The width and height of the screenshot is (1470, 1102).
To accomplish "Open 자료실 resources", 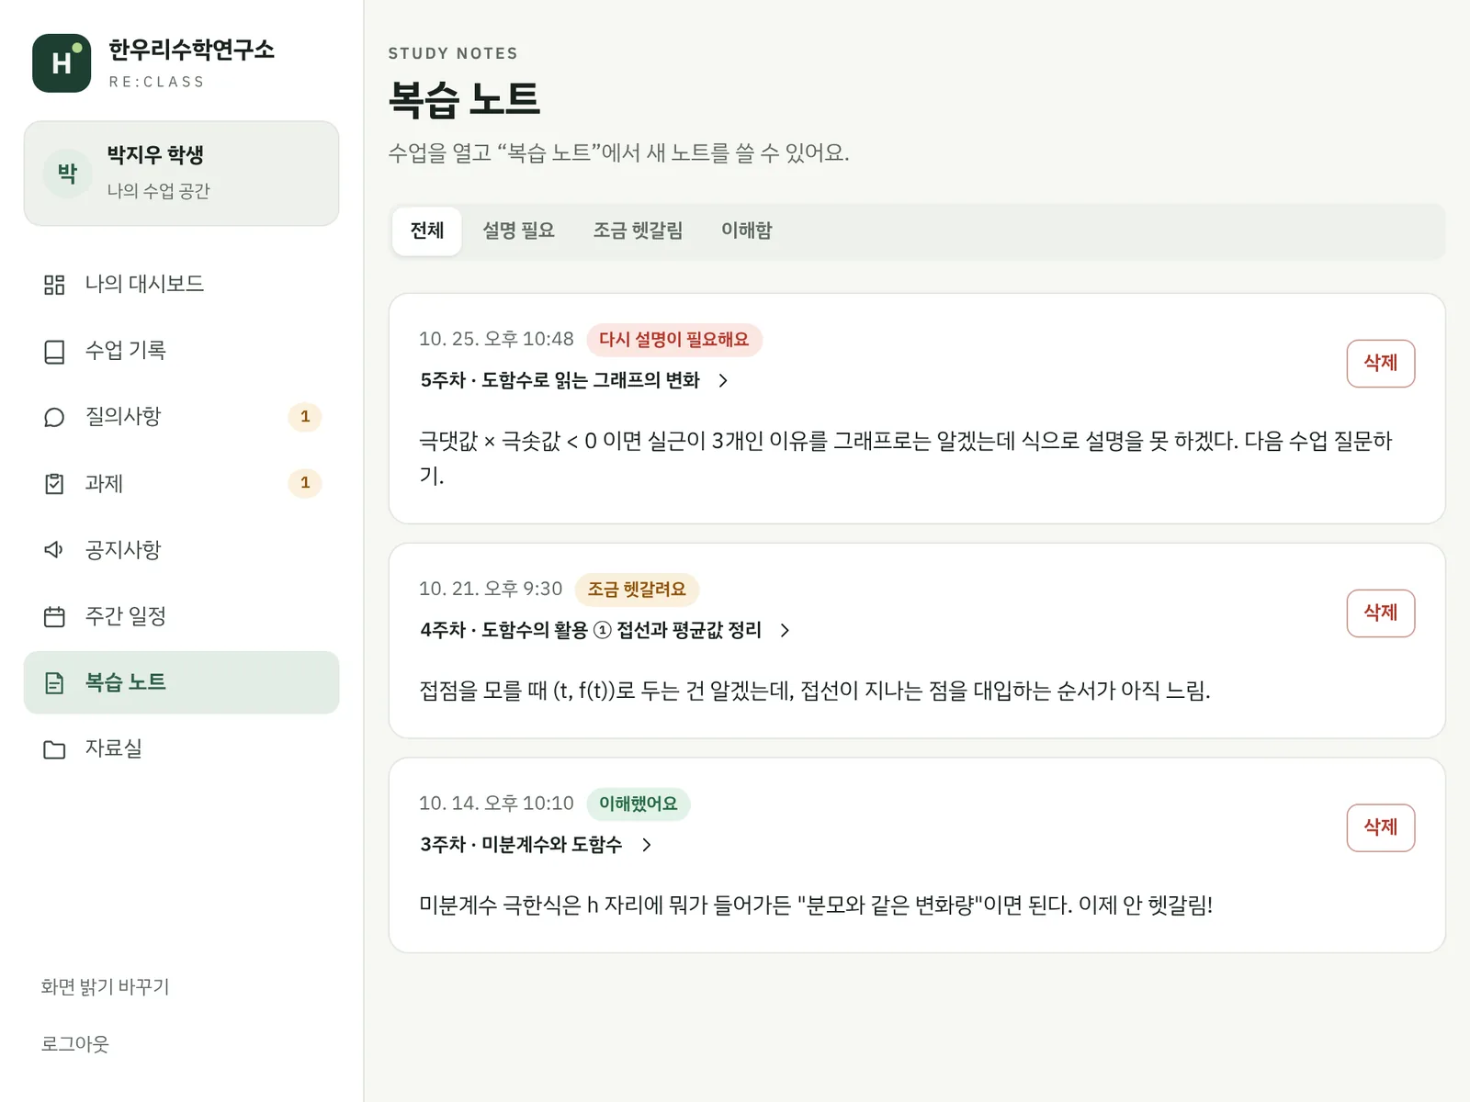I will (x=181, y=748).
